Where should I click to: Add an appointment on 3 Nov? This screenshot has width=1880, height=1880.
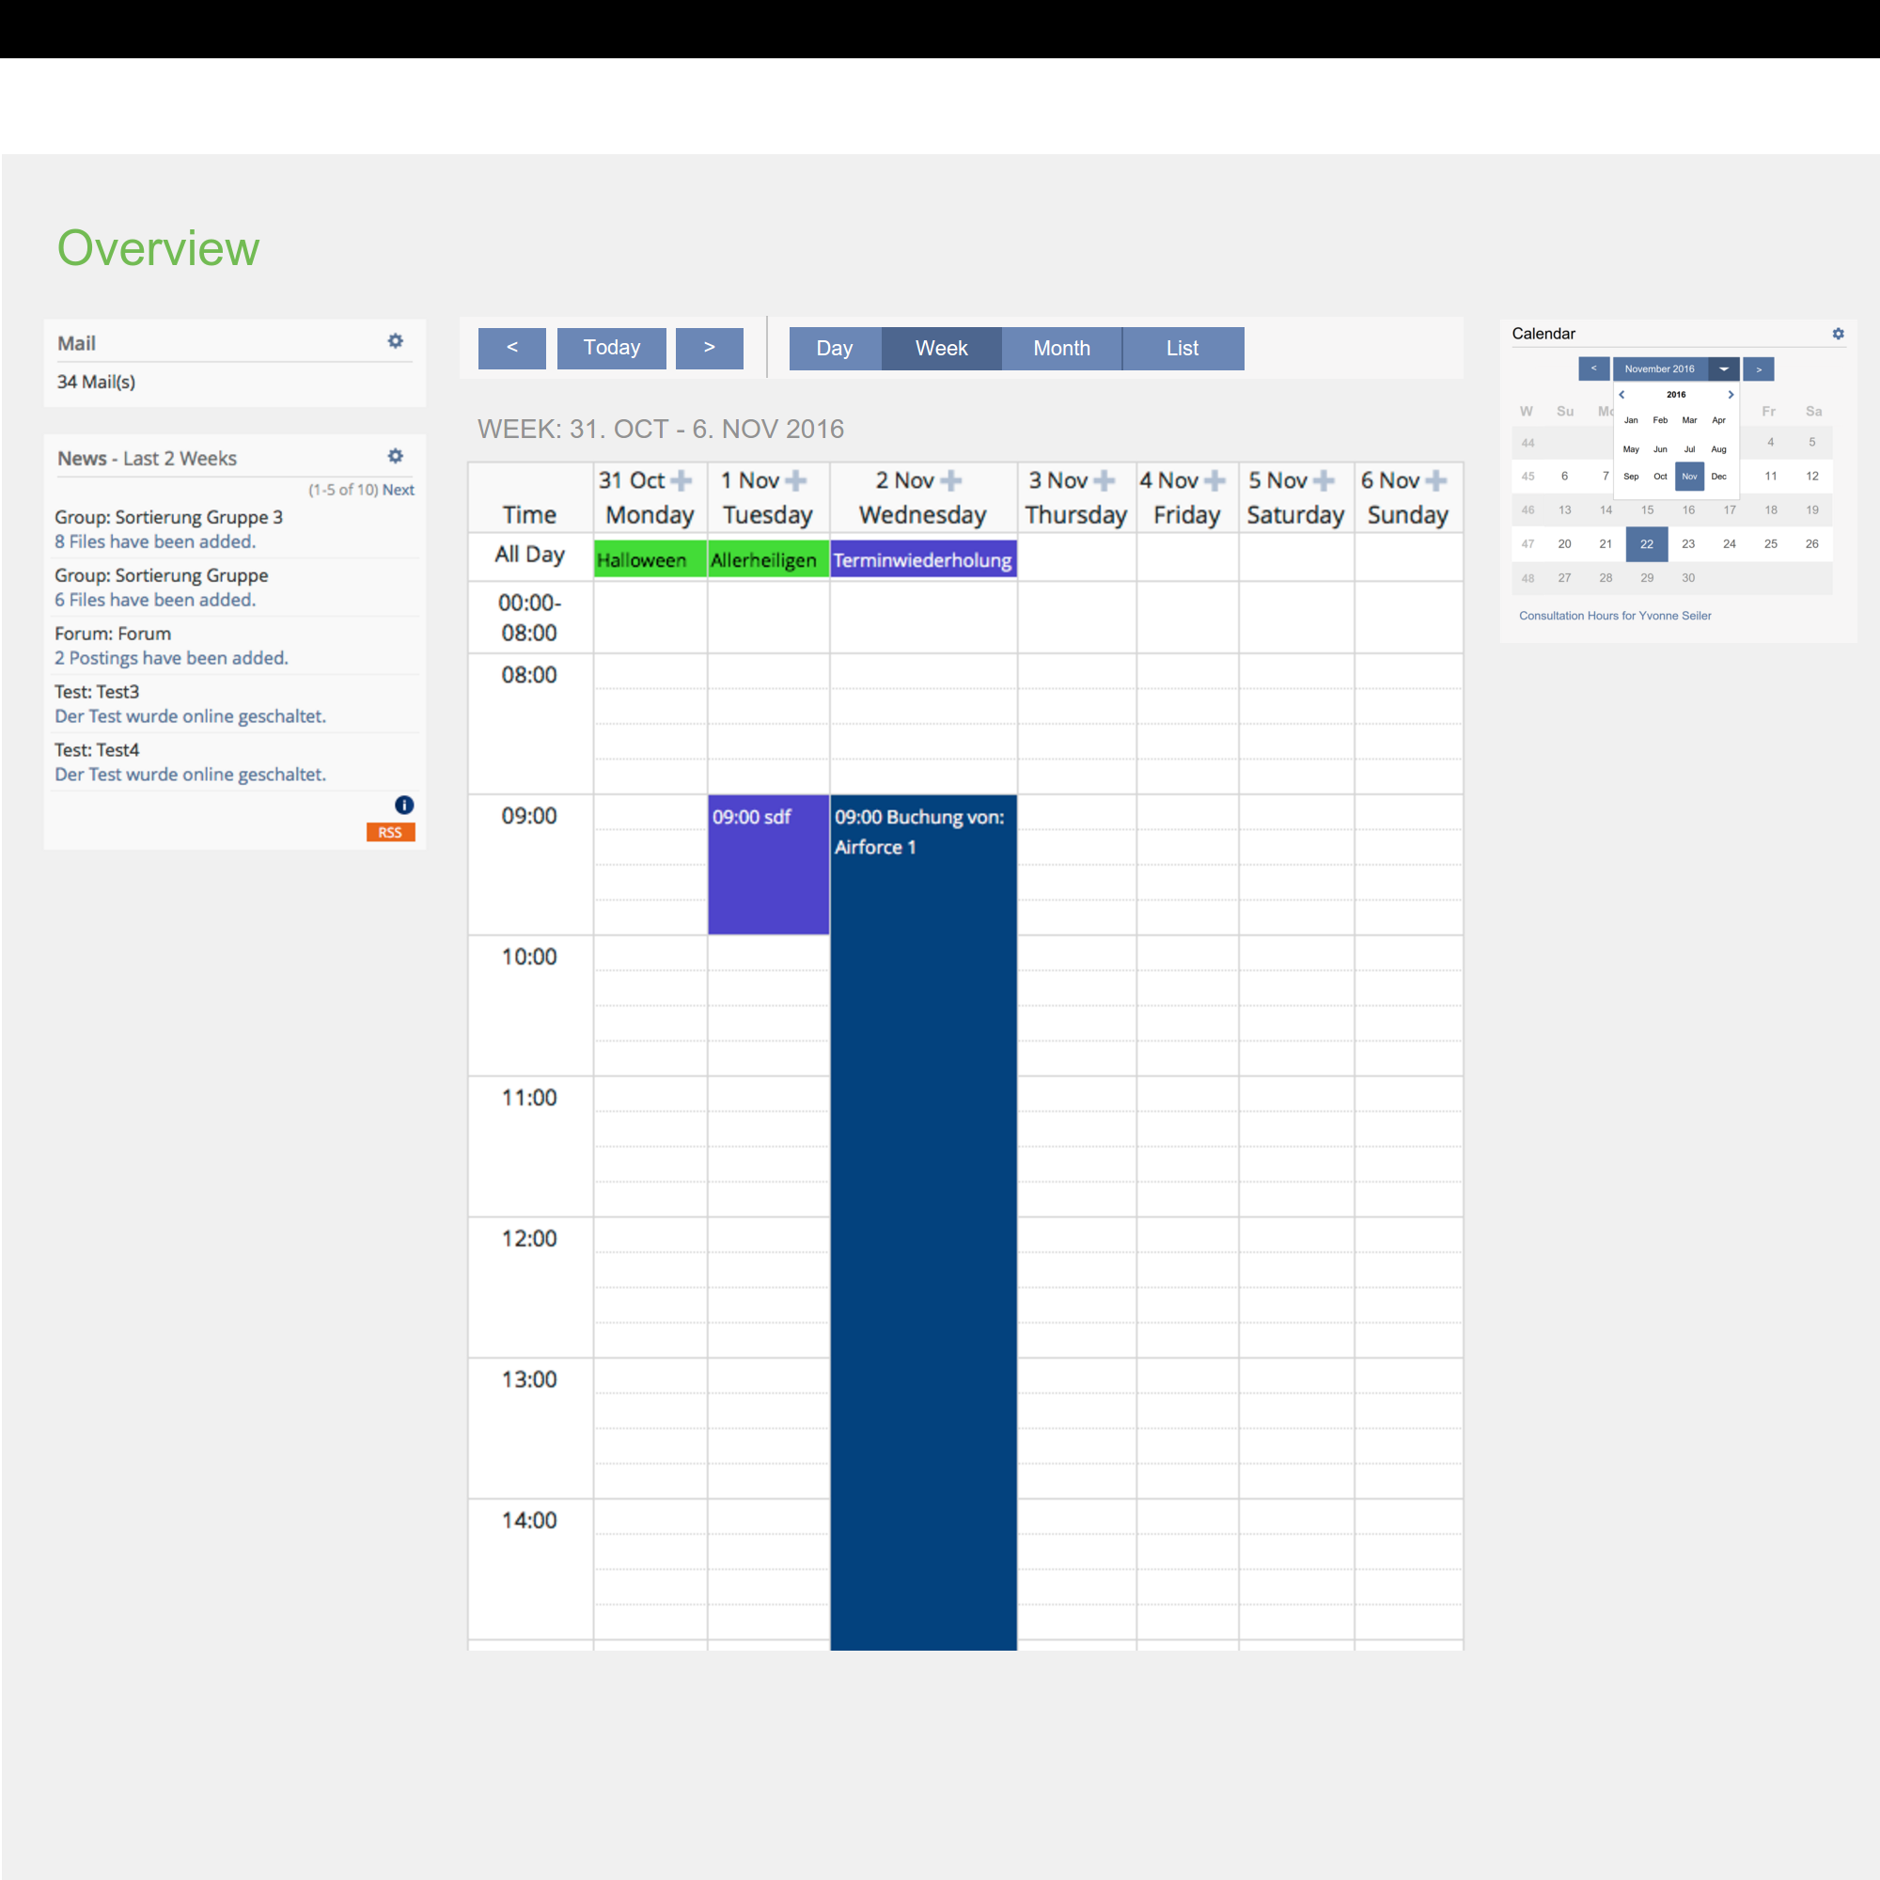[1104, 479]
